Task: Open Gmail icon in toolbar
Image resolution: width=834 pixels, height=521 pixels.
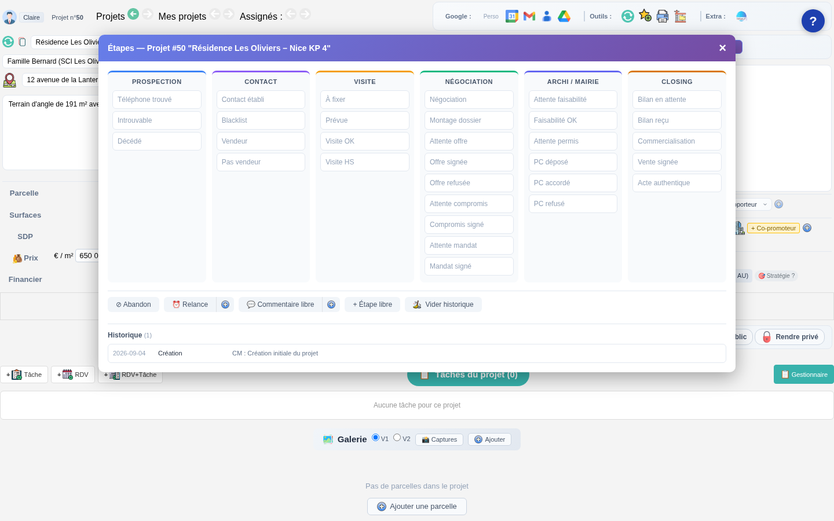Action: point(529,16)
